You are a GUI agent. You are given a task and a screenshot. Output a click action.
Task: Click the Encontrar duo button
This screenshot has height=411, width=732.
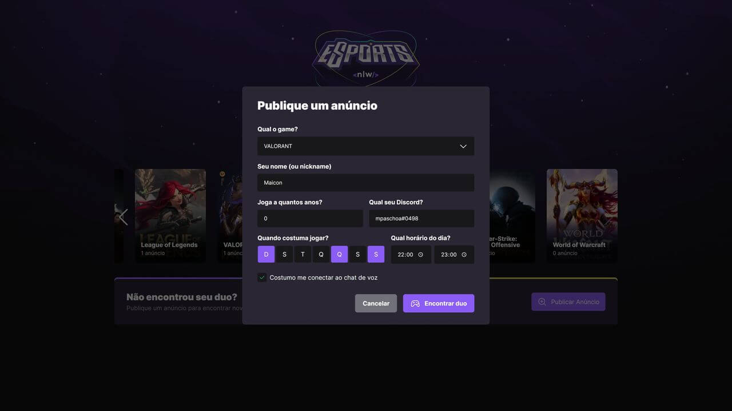pyautogui.click(x=439, y=304)
